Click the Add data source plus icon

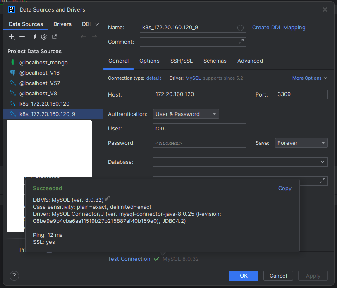(12, 37)
